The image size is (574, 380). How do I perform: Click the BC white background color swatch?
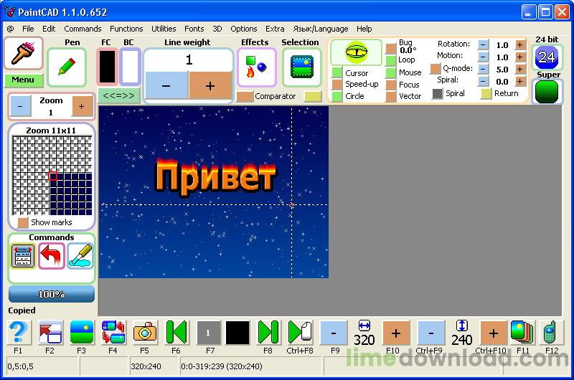(x=130, y=67)
